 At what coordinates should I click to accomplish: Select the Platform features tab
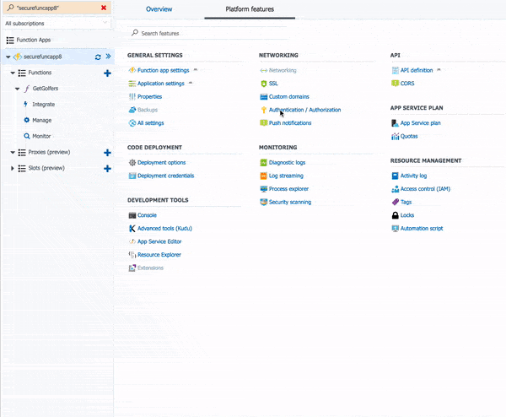(250, 9)
